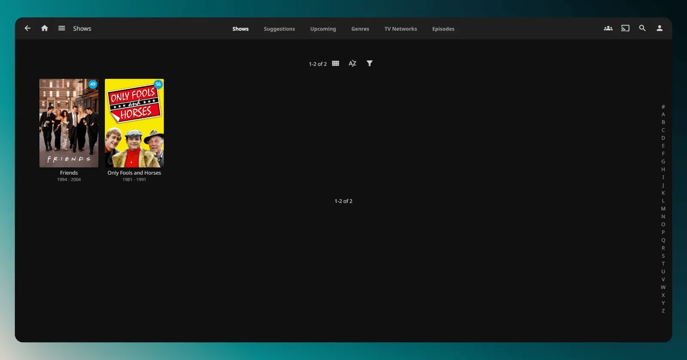Jump to letter L in alphabet picker
687x360 pixels.
point(663,201)
